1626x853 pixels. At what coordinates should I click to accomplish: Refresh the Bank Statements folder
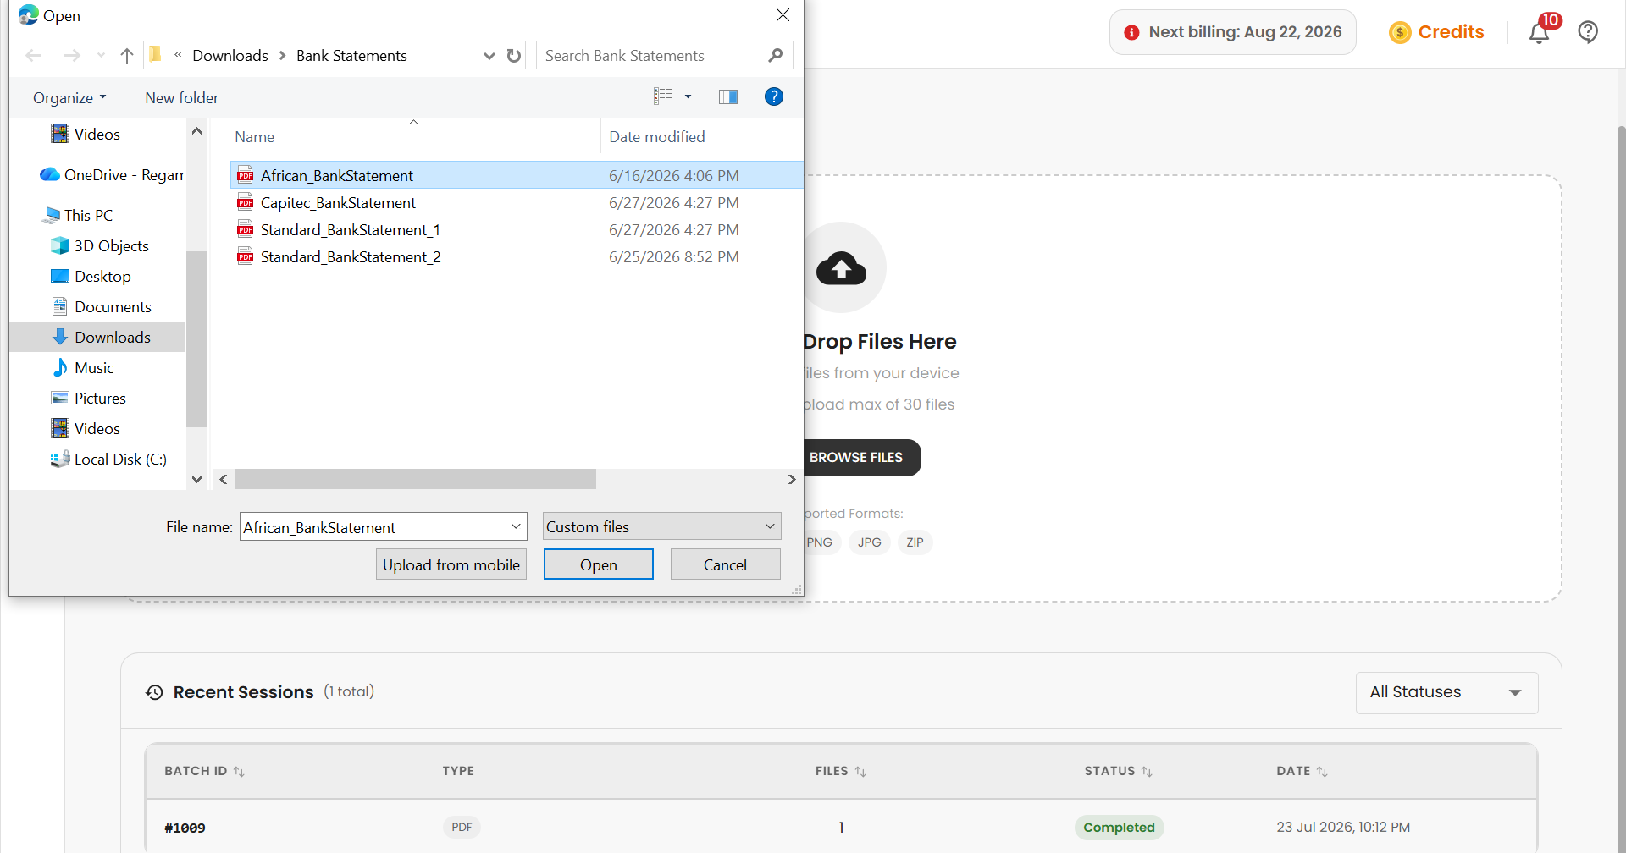514,56
